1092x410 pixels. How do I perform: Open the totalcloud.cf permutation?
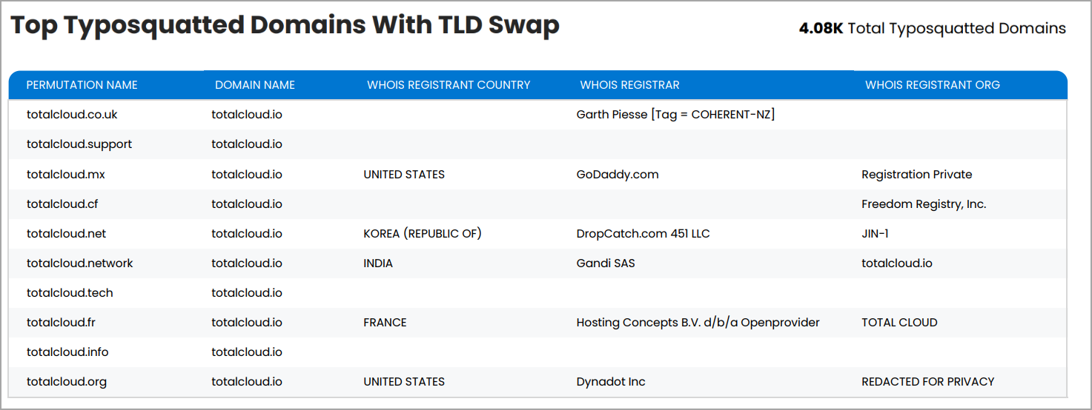[62, 204]
